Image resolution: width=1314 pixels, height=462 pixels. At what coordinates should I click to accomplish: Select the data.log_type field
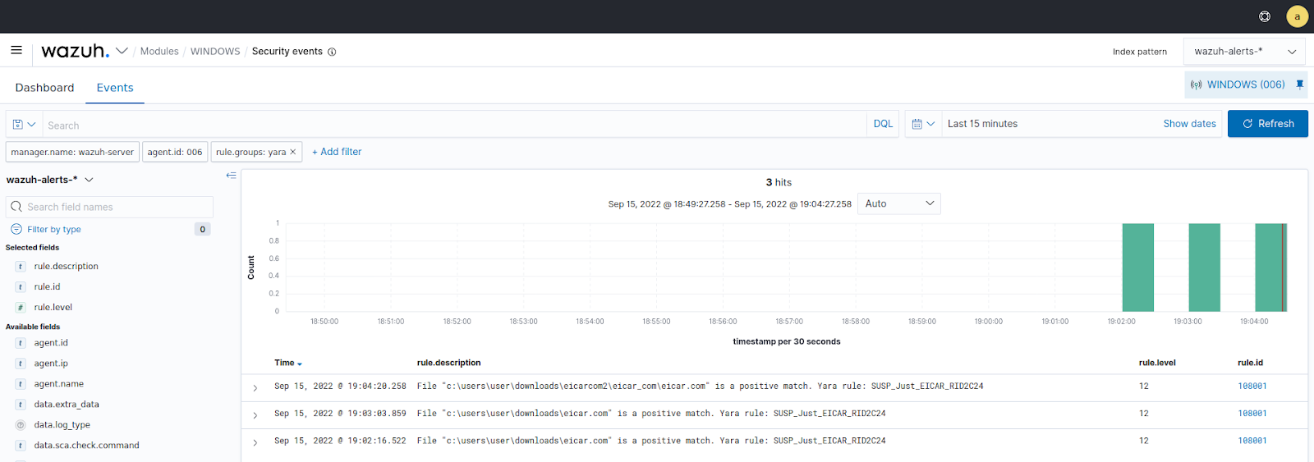(x=62, y=425)
